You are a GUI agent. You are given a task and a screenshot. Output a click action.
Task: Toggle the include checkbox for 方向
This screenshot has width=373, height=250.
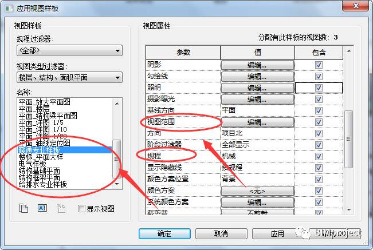pos(319,133)
